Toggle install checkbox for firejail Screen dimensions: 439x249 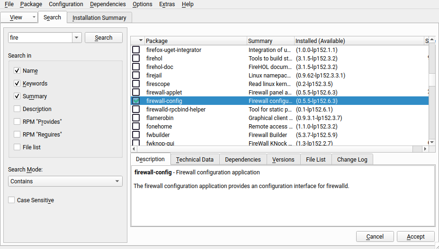coord(136,76)
